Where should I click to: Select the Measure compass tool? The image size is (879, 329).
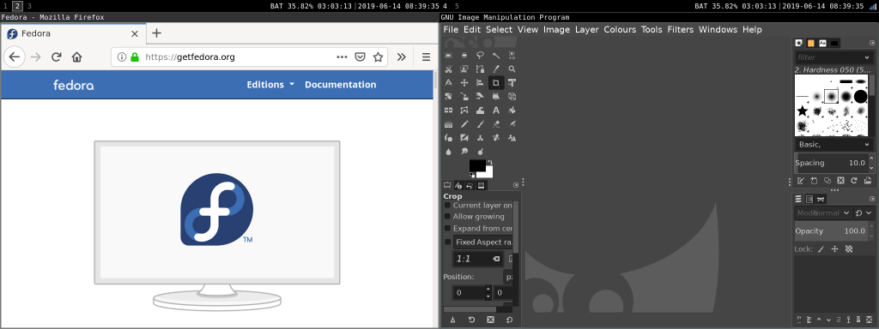click(448, 83)
